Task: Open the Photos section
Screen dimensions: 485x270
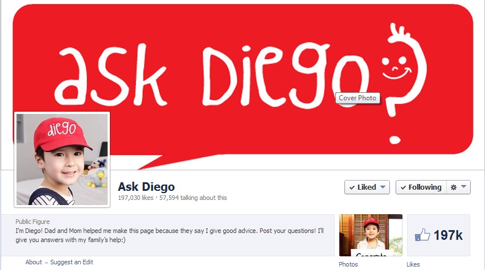Action: [x=348, y=264]
